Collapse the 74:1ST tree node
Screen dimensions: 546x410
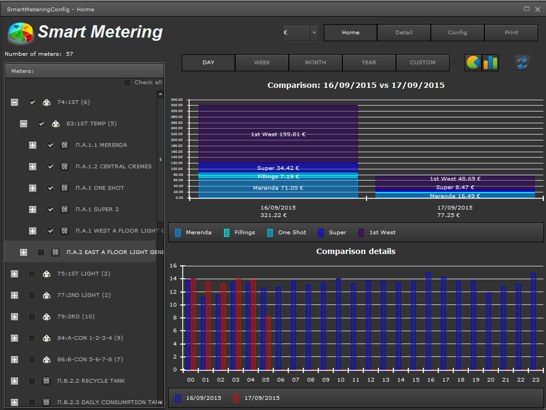tap(14, 102)
